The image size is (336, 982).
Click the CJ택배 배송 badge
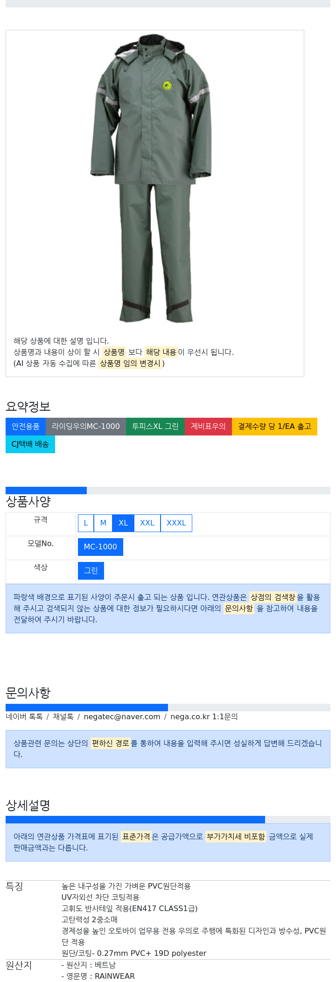point(30,444)
